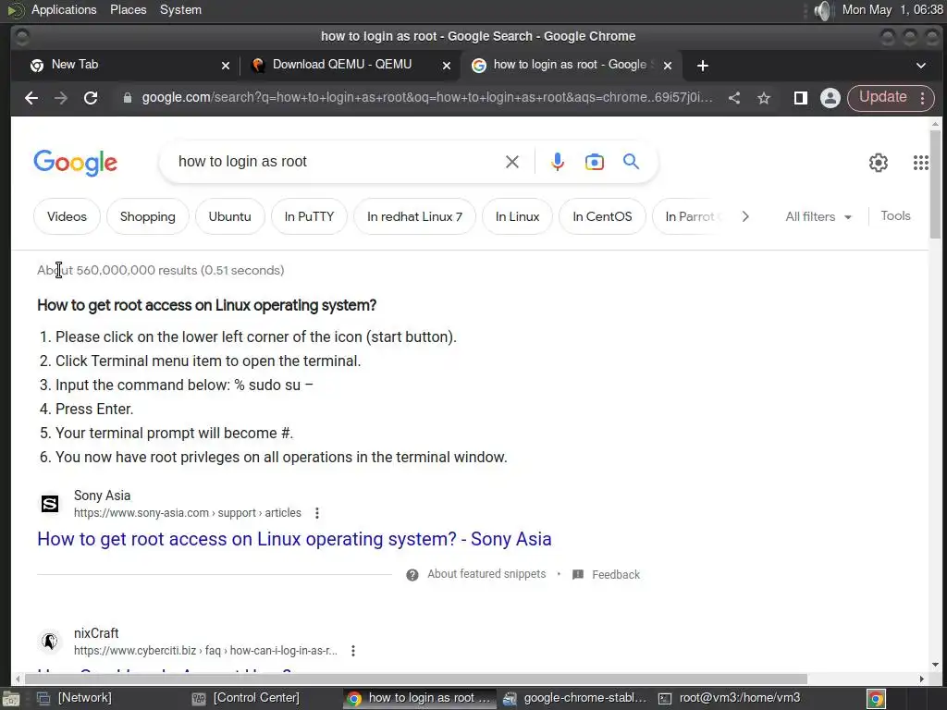Open Sony Asia root access result

tap(294, 539)
